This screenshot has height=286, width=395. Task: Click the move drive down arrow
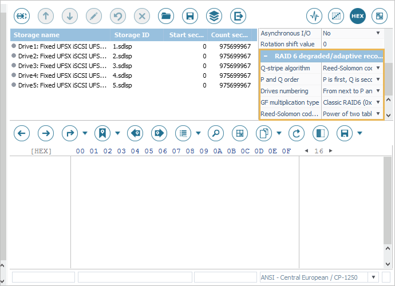tap(70, 15)
